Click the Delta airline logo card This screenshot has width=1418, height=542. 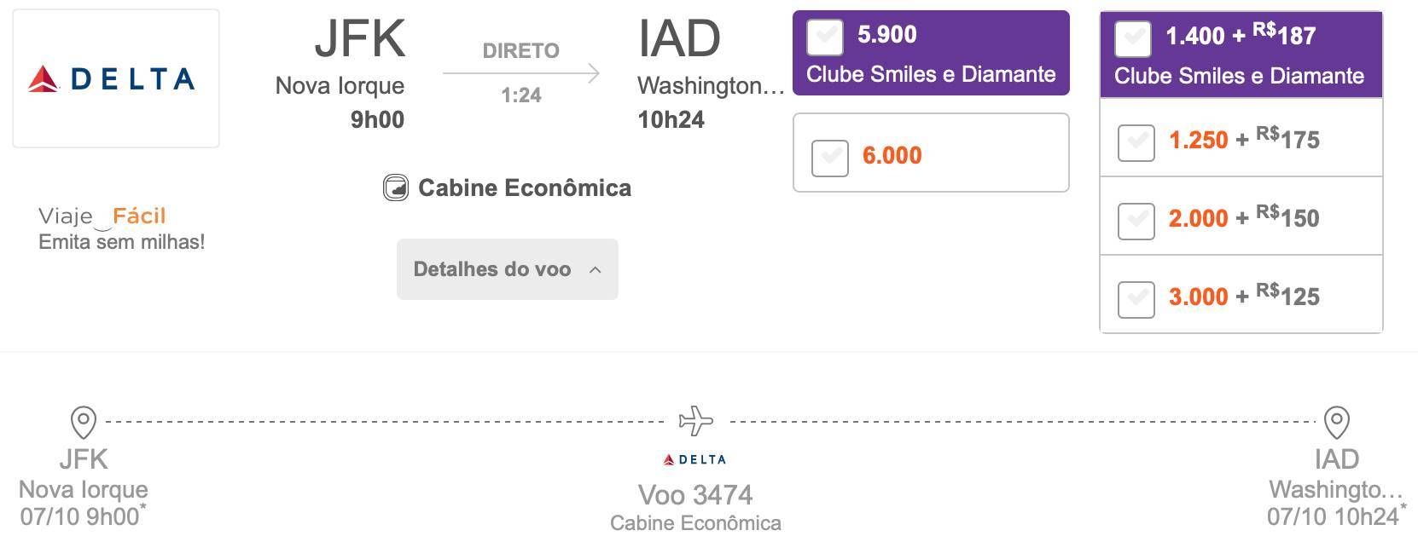116,78
